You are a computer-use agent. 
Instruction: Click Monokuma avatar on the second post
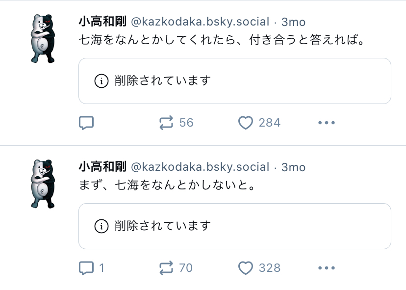(43, 184)
